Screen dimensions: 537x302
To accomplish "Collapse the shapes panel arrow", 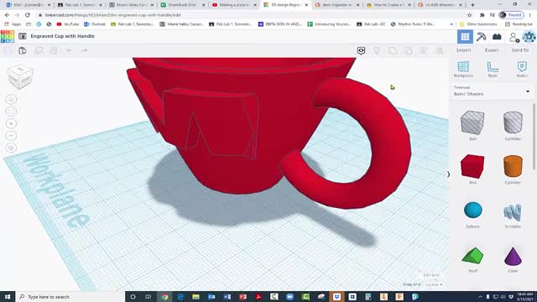I will (x=448, y=174).
